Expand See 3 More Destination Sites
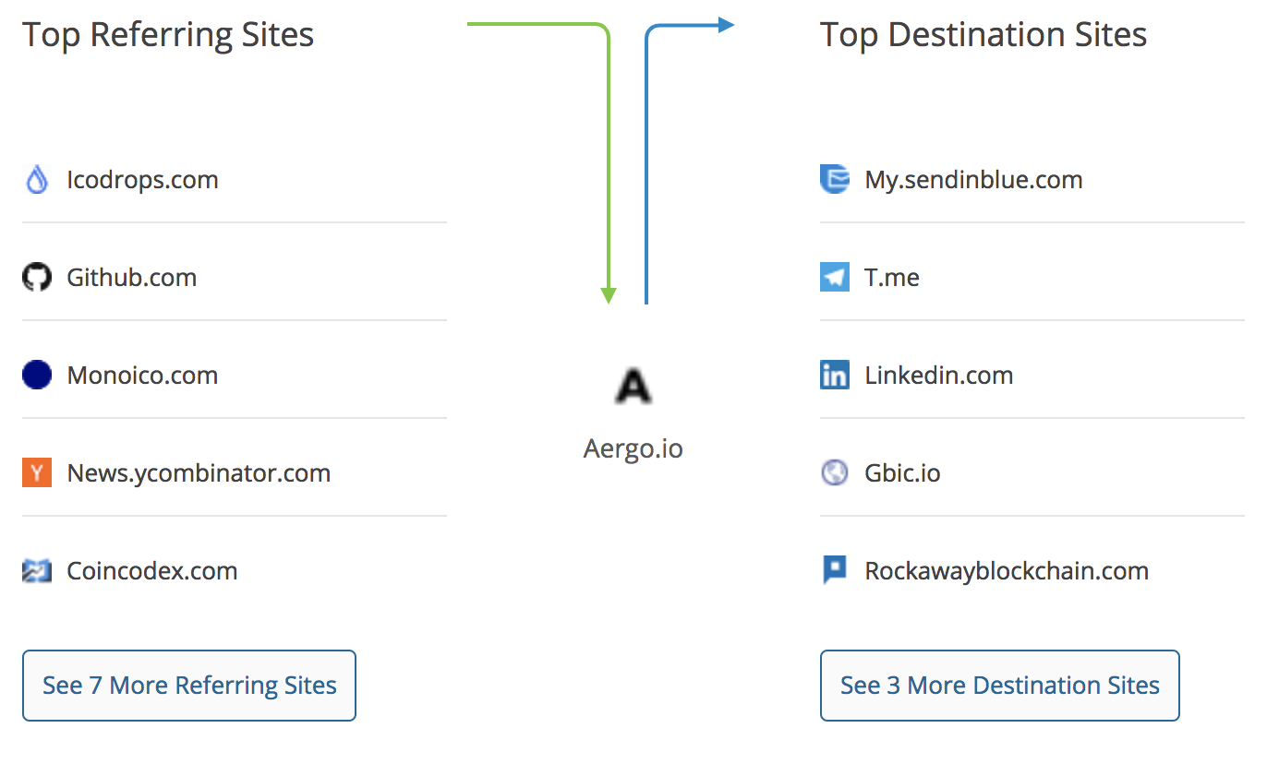Screen dimensions: 1267x764 (999, 686)
